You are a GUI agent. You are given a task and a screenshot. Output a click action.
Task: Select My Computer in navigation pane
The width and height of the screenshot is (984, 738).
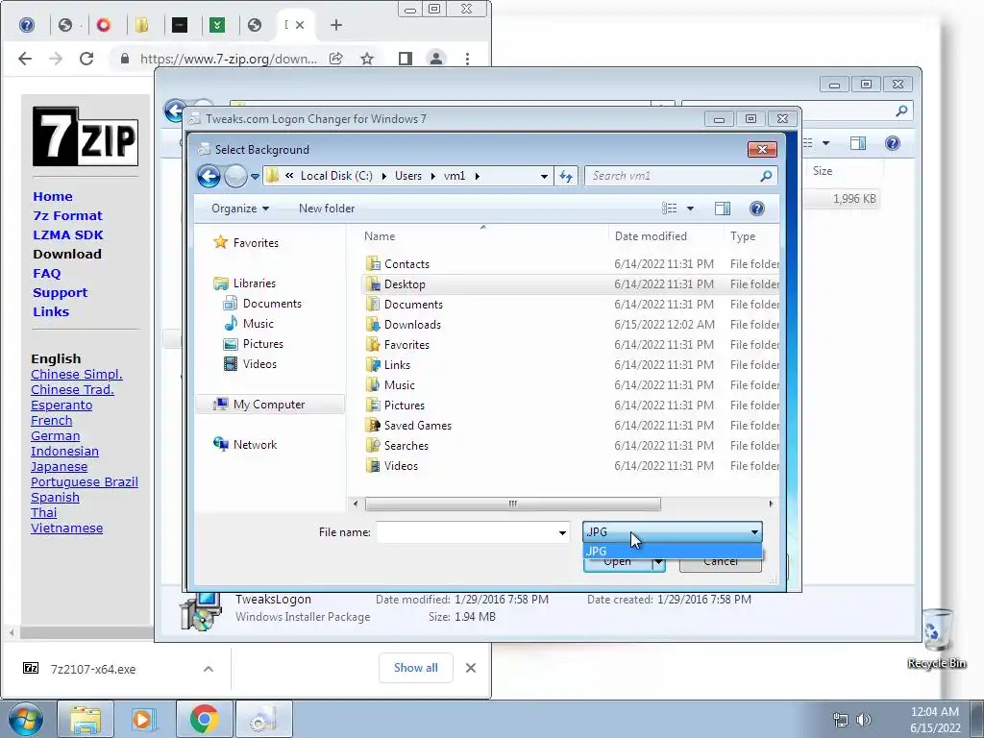pyautogui.click(x=270, y=405)
